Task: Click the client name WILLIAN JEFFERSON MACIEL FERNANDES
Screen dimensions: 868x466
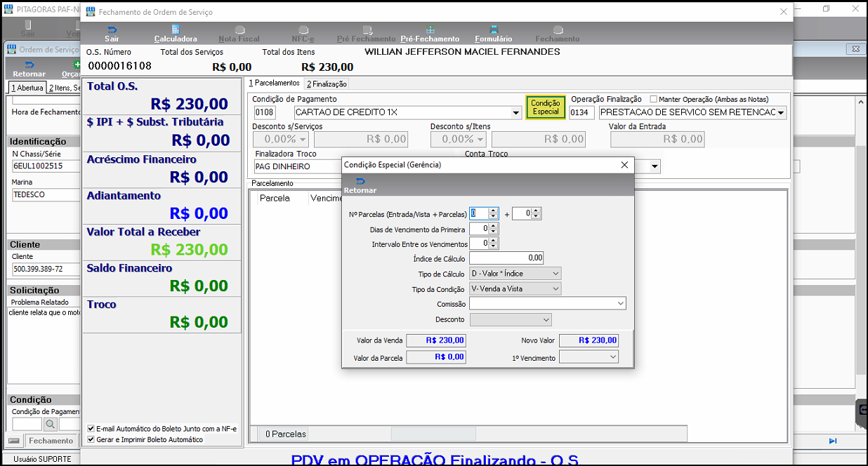Action: point(462,52)
